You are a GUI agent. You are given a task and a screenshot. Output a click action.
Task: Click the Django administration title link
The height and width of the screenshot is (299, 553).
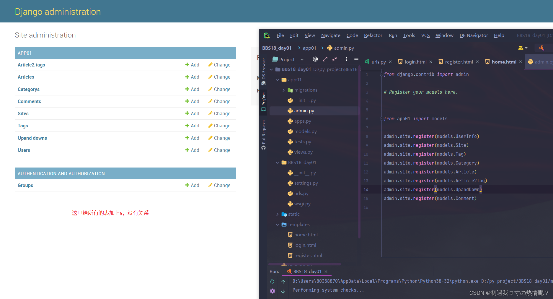tap(58, 12)
